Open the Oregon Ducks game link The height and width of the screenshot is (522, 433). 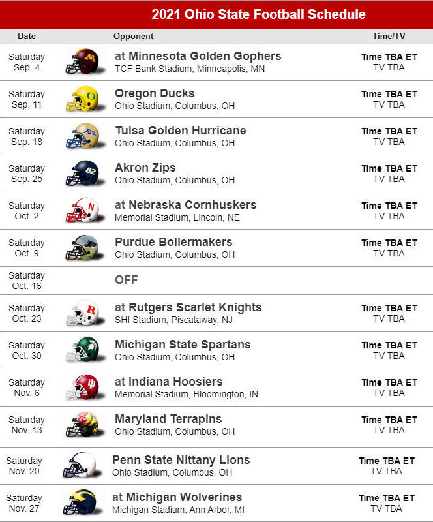click(155, 93)
